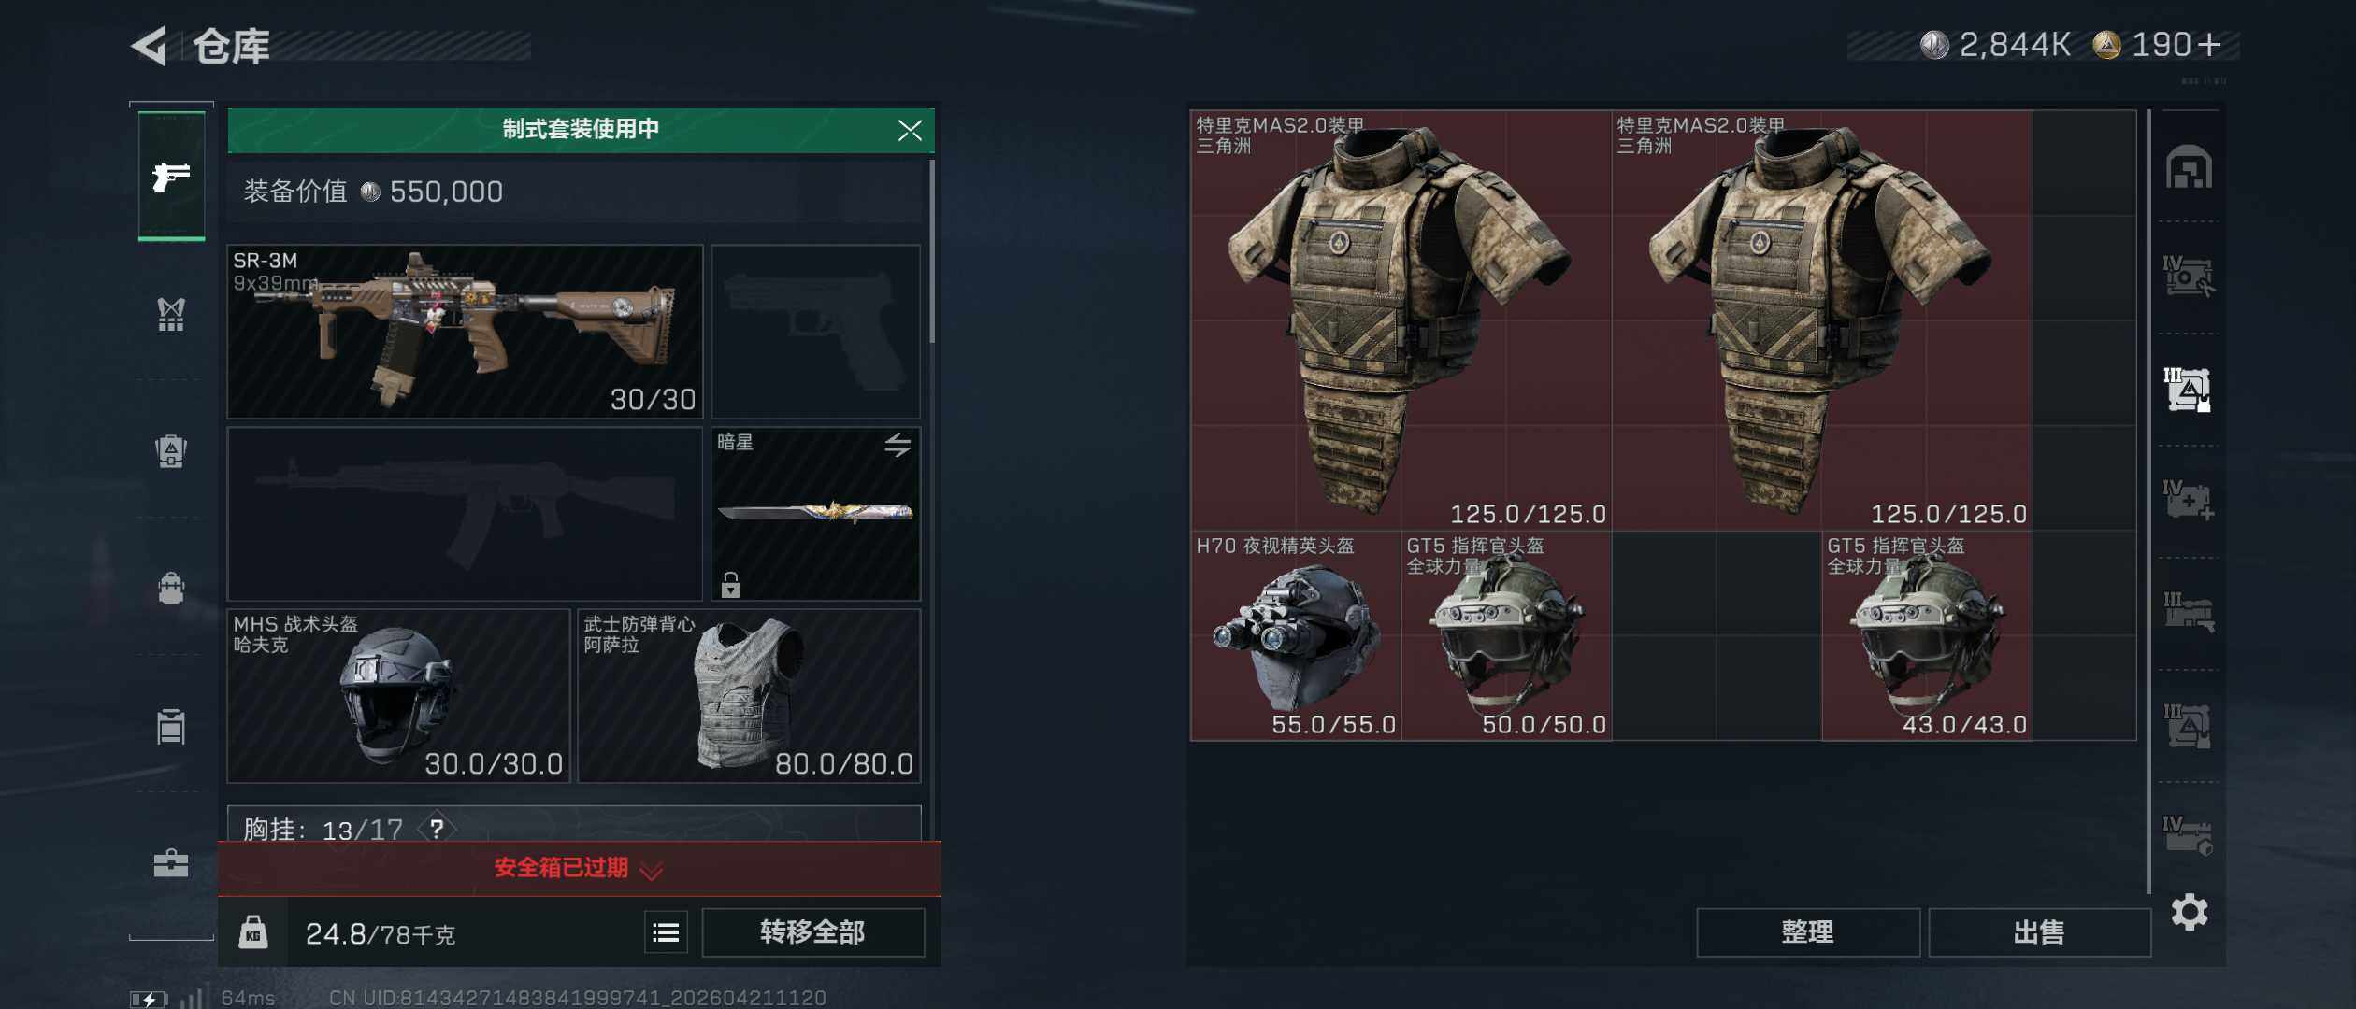2356x1009 pixels.
Task: Go back using the arrow beside 仓库
Action: pos(150,45)
